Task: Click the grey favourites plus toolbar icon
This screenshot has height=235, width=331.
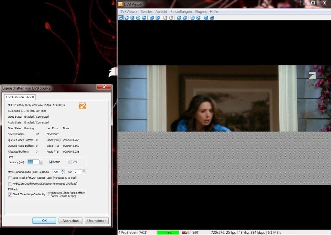Action: [x=171, y=18]
